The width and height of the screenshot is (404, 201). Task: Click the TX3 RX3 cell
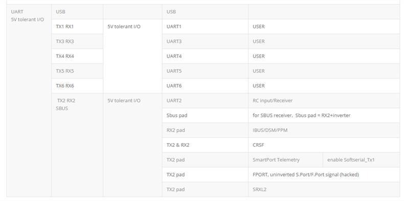click(77, 41)
